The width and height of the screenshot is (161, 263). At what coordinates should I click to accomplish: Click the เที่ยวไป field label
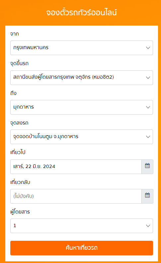point(18,152)
